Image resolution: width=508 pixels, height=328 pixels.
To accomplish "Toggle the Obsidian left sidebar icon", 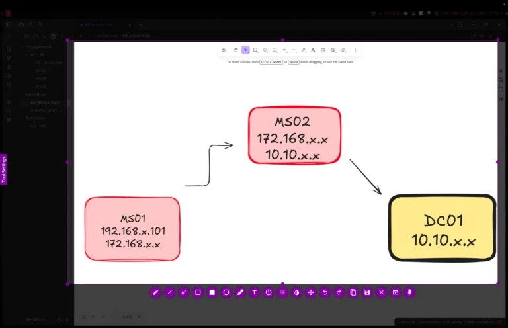I will (9, 24).
